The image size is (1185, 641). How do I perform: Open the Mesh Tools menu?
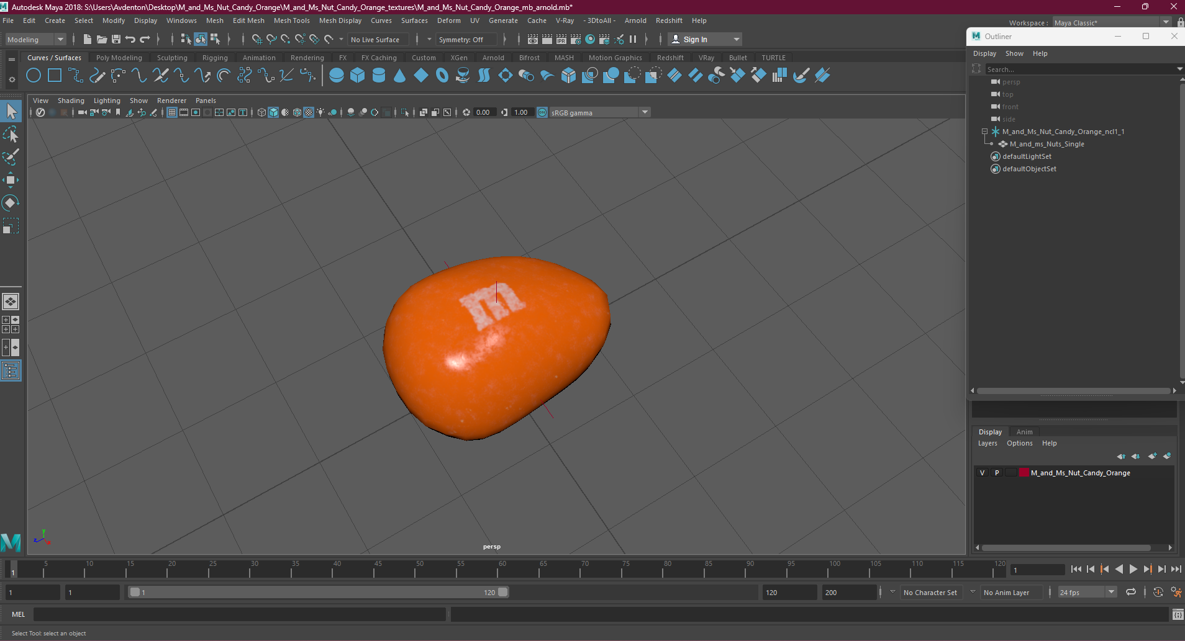pyautogui.click(x=291, y=20)
